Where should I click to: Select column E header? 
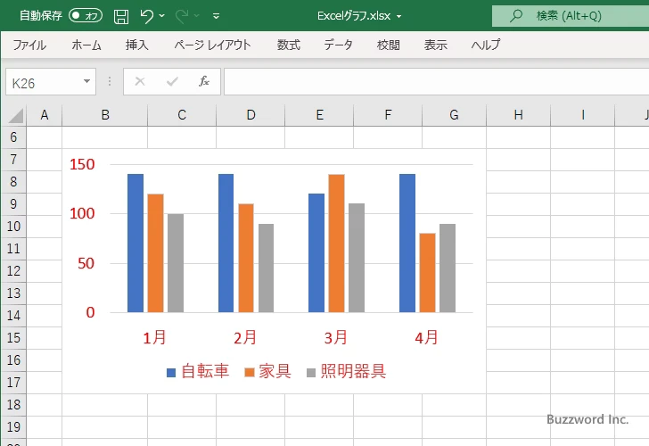(x=319, y=115)
